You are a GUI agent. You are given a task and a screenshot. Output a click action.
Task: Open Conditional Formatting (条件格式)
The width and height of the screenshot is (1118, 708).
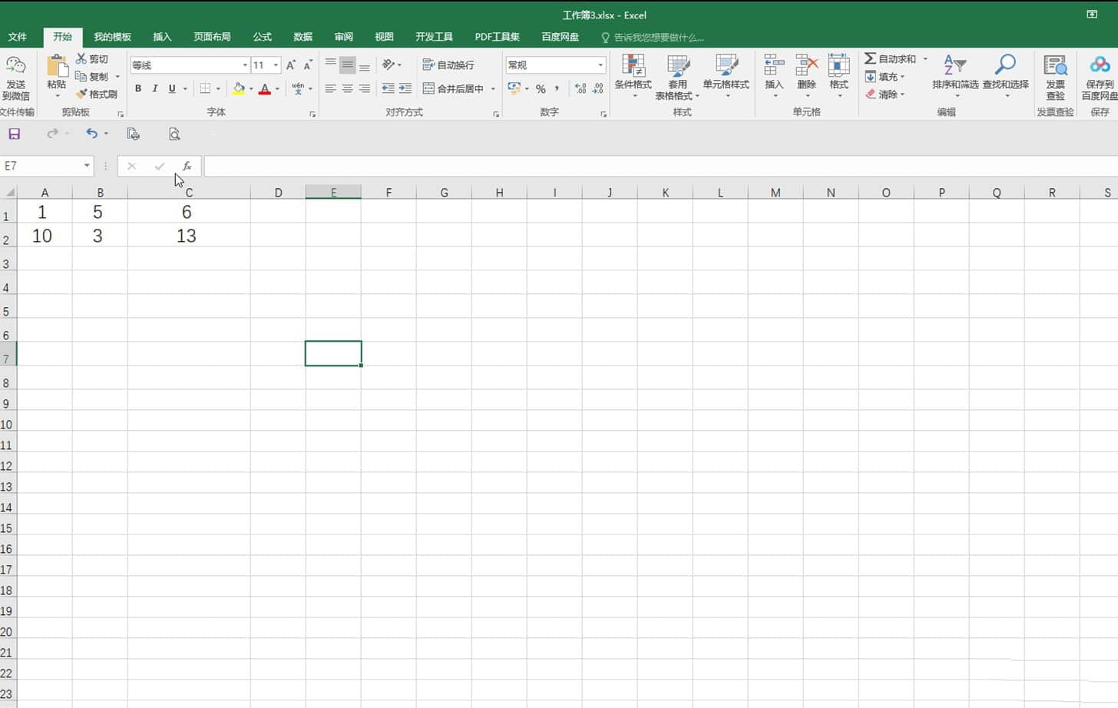[x=633, y=75]
